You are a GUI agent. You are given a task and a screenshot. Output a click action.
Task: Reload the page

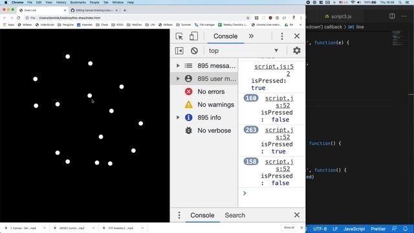[x=19, y=18]
